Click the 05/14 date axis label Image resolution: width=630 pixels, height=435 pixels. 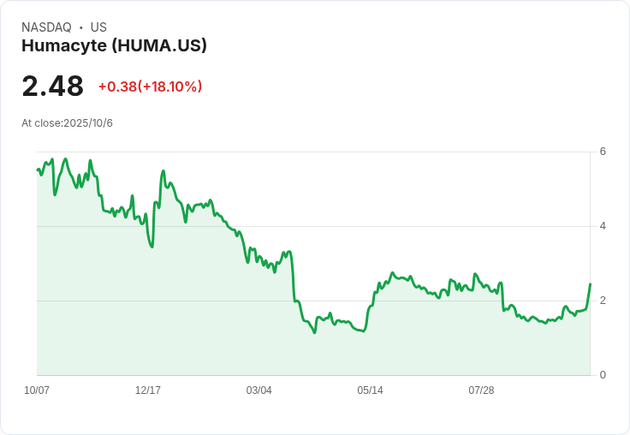tap(370, 390)
